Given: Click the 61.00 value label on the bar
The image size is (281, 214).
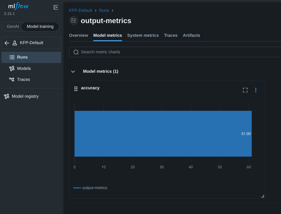Looking at the screenshot, I should [246, 134].
